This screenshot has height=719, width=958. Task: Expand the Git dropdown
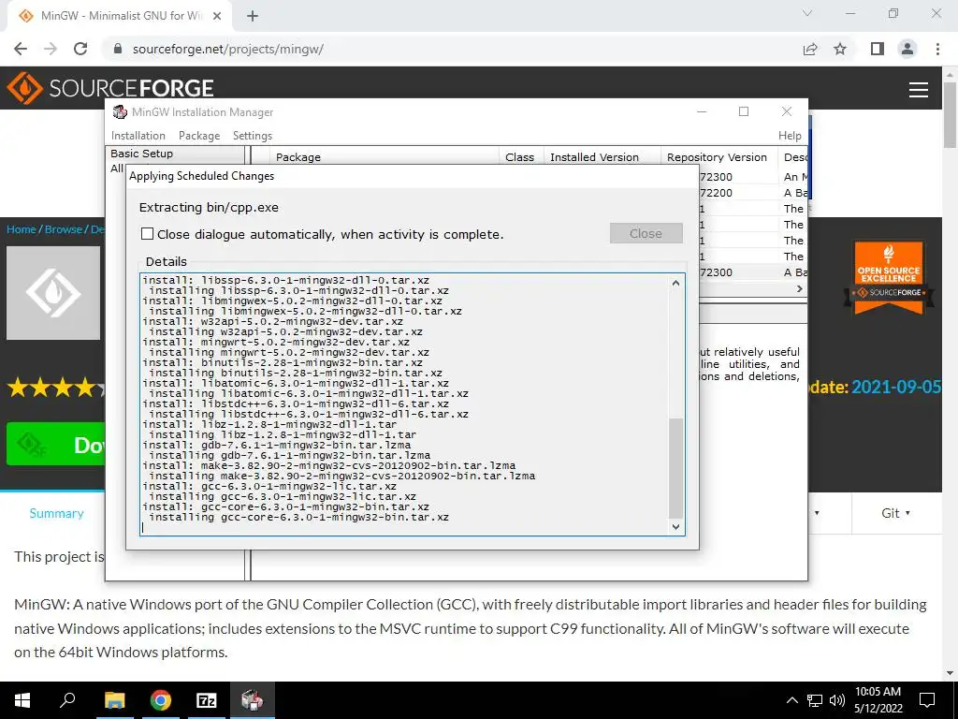click(895, 513)
